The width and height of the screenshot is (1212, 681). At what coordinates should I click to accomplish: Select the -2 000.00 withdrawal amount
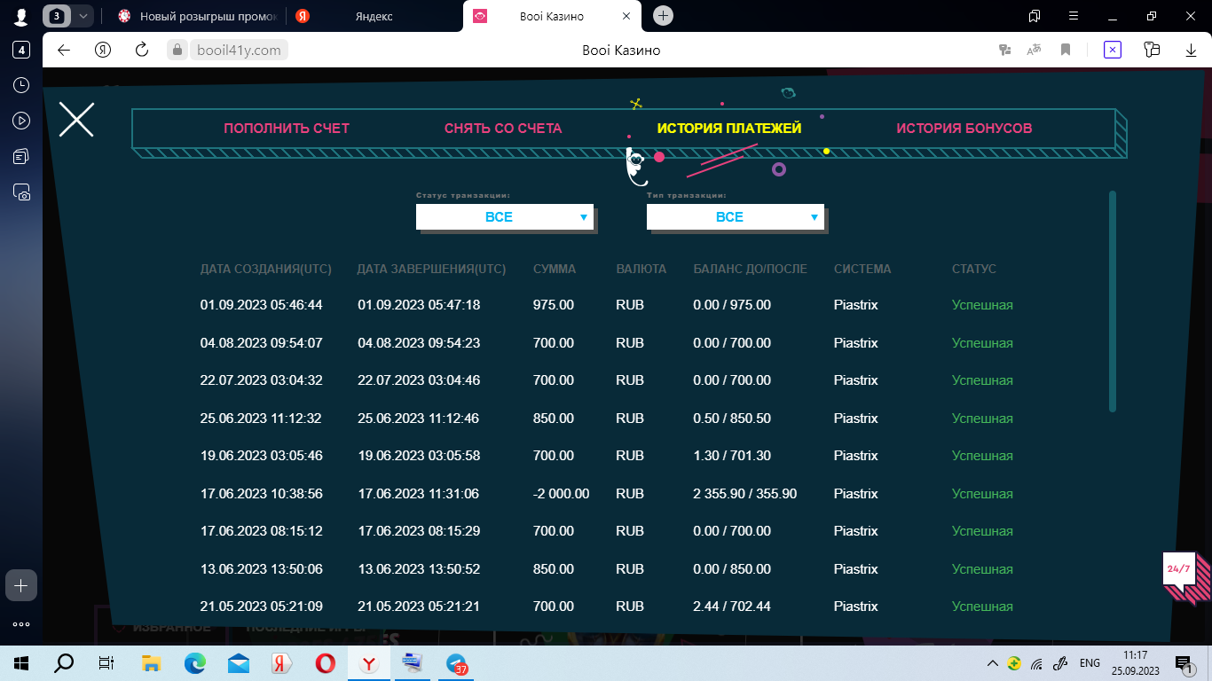point(561,494)
